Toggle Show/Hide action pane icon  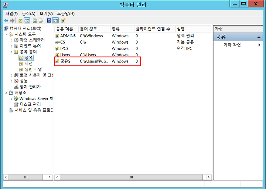tap(55, 21)
